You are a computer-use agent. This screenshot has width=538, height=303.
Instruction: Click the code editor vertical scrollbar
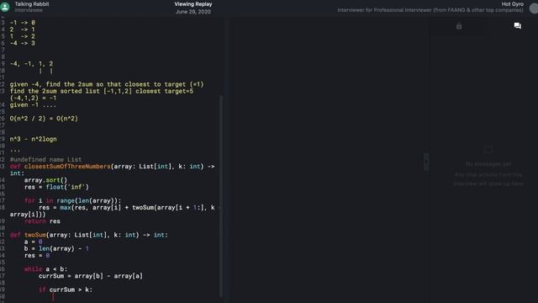click(x=221, y=196)
